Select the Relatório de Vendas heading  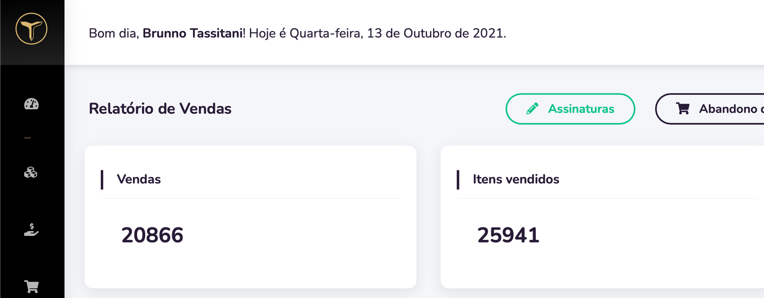(160, 109)
